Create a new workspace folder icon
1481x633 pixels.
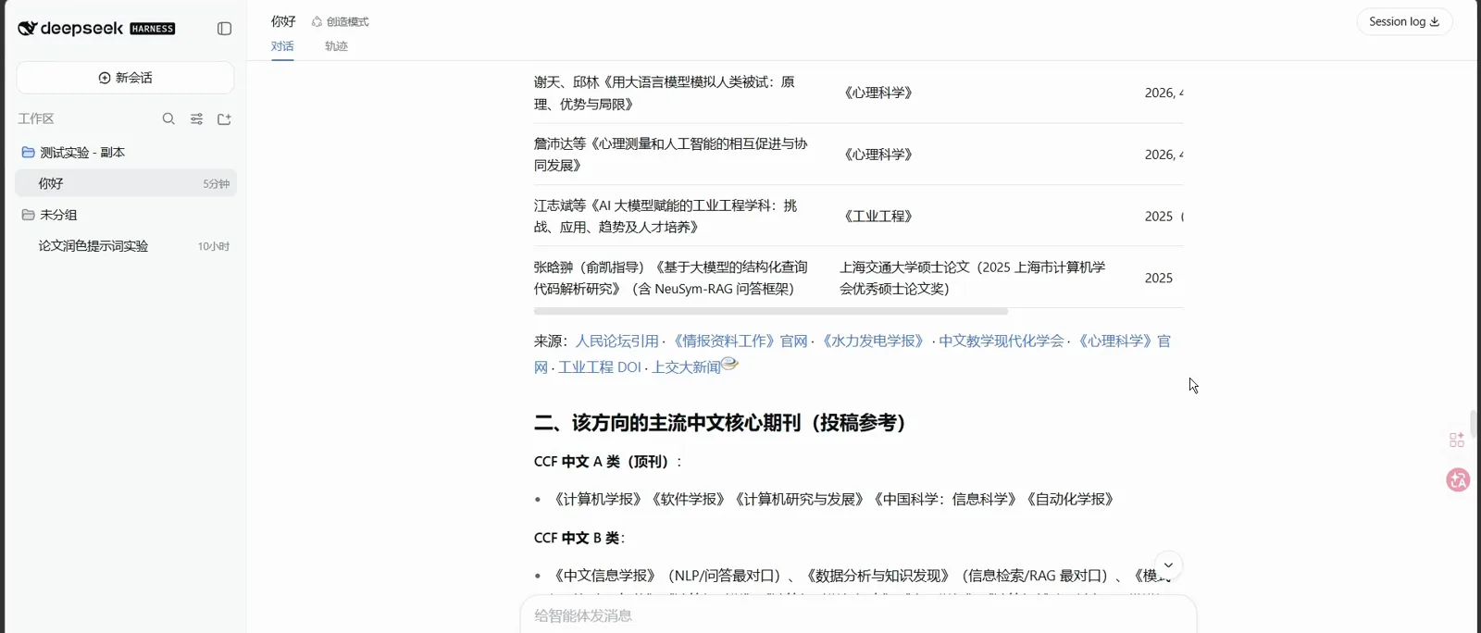(224, 118)
